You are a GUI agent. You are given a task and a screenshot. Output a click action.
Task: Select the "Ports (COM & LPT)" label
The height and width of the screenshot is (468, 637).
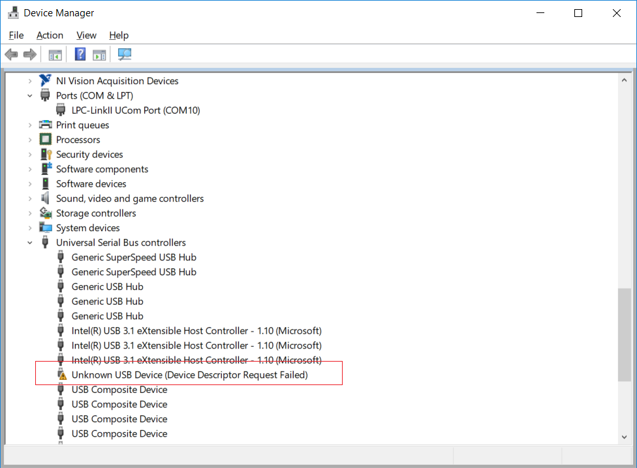pyautogui.click(x=95, y=95)
